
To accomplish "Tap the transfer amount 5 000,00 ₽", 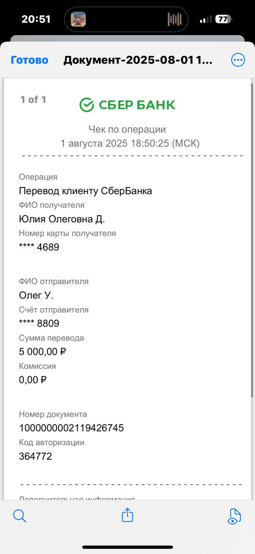I will tap(42, 351).
